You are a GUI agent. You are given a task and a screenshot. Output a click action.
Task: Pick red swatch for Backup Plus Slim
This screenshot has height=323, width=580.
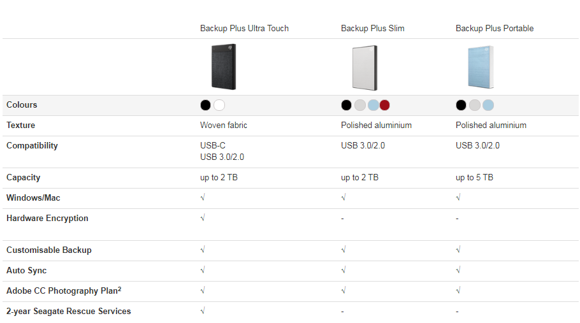[x=385, y=105]
